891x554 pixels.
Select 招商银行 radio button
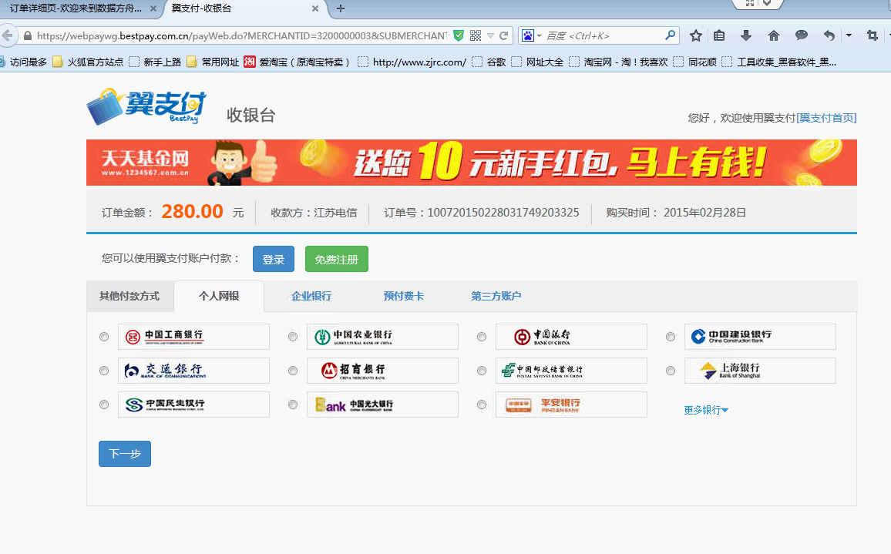(x=293, y=371)
